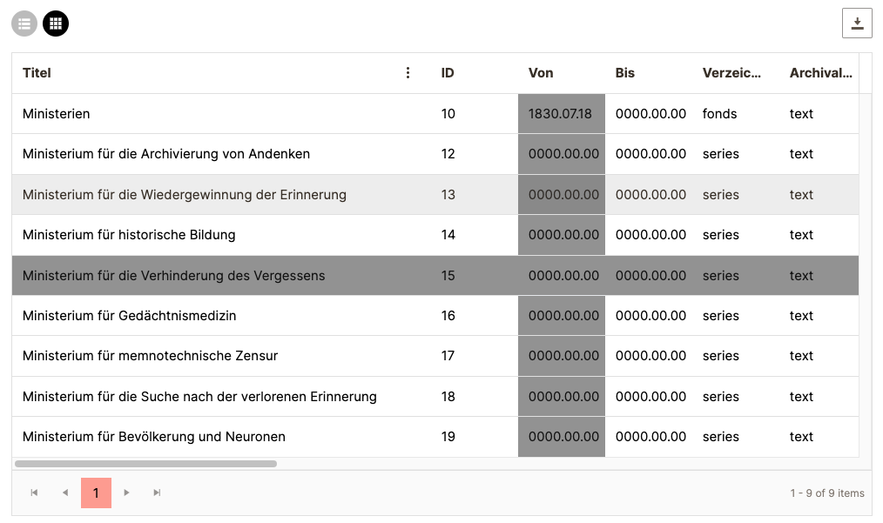
Task: Sort by Bis column header
Action: (625, 73)
